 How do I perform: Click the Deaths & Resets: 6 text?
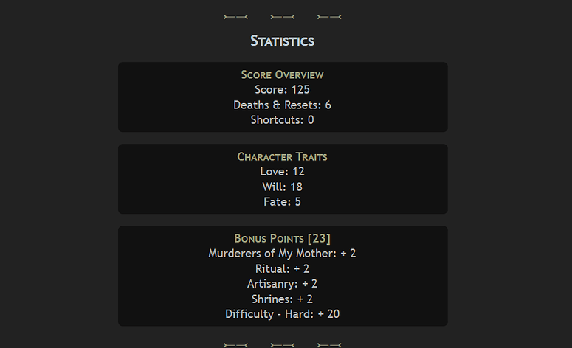(283, 105)
